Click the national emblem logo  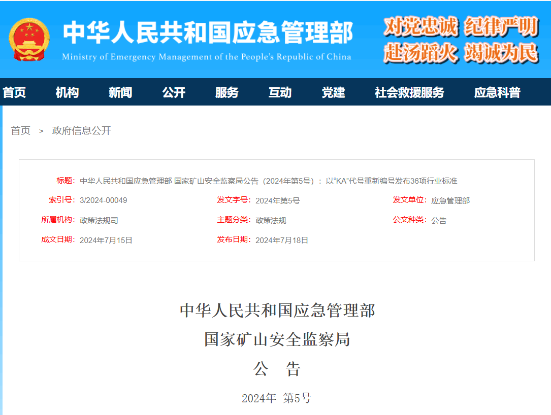pyautogui.click(x=29, y=38)
